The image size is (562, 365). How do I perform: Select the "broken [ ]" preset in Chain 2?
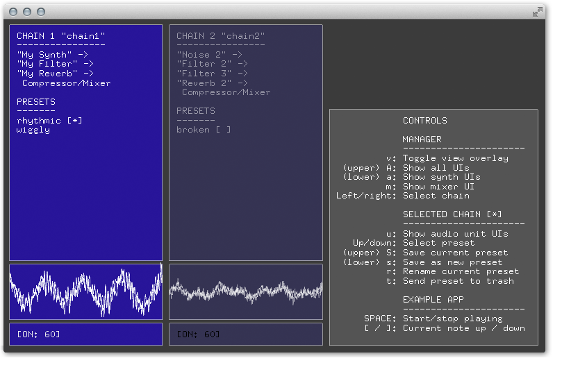click(204, 130)
